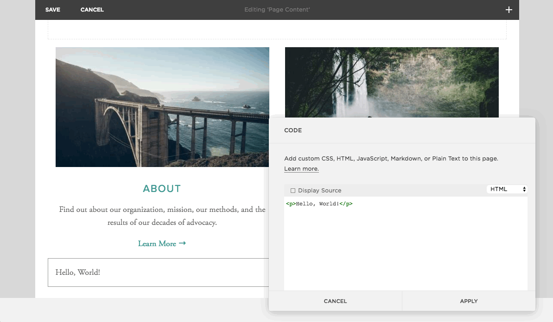This screenshot has width=553, height=322.
Task: Open the Learn more link in Code dialog
Action: [x=302, y=169]
